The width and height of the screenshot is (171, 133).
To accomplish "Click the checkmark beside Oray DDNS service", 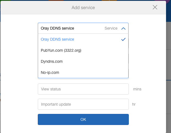I will tap(123, 39).
